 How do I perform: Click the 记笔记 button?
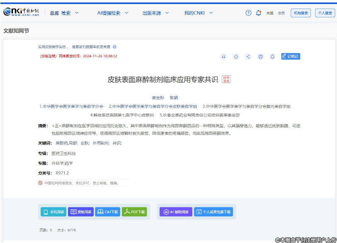click(x=291, y=56)
